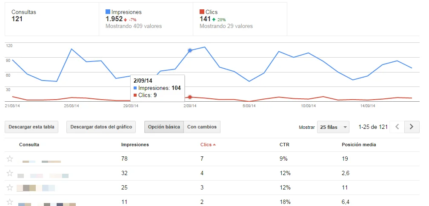
Task: Go to next page of results
Action: point(411,127)
